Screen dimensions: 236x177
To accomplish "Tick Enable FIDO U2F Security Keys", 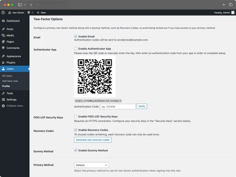I will (76, 116).
